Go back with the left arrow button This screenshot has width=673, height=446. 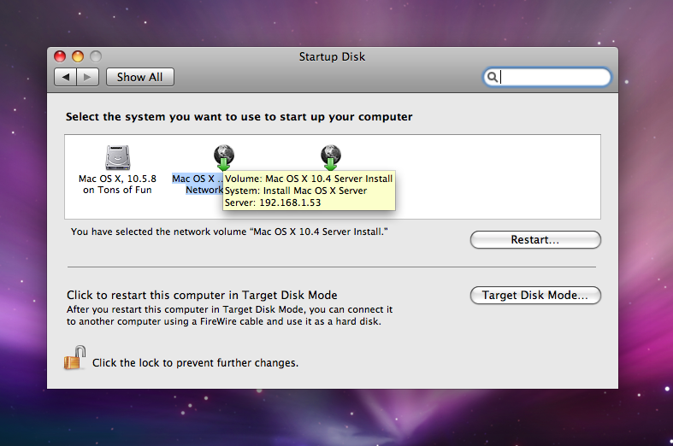click(x=66, y=77)
